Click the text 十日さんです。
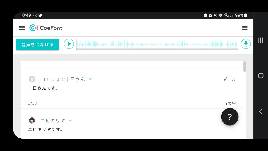 43,88
